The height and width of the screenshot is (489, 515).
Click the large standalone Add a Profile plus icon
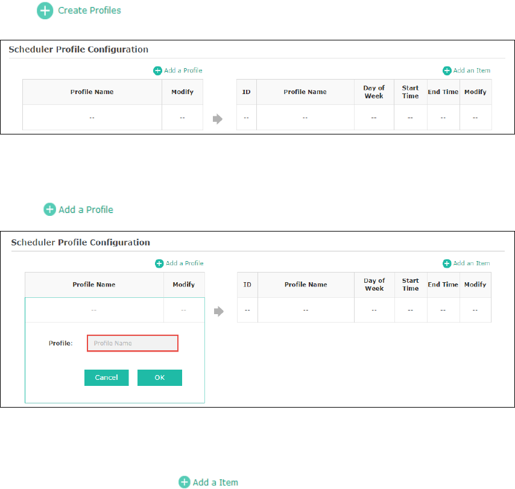coord(49,209)
